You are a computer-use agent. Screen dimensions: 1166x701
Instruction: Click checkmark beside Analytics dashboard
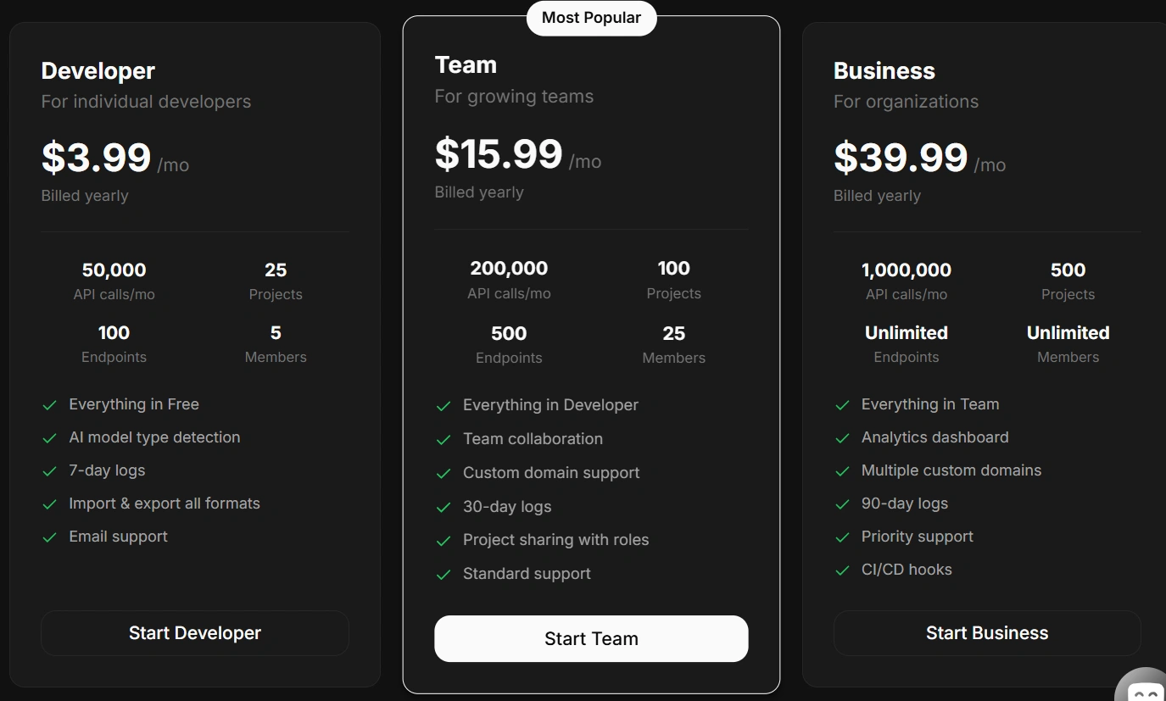click(842, 438)
